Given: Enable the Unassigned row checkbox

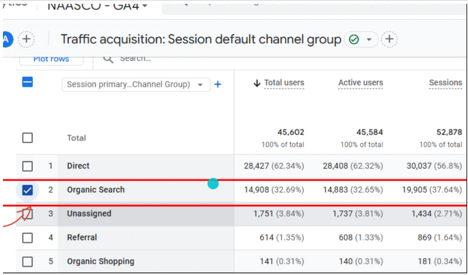Looking at the screenshot, I should point(27,213).
